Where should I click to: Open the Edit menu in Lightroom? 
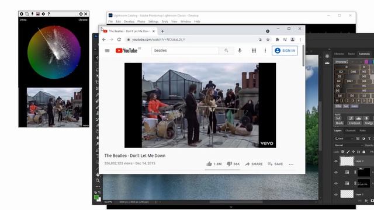pos(118,22)
